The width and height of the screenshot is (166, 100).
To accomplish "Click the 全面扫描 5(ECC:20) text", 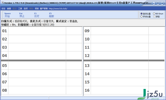I will click(43, 25).
